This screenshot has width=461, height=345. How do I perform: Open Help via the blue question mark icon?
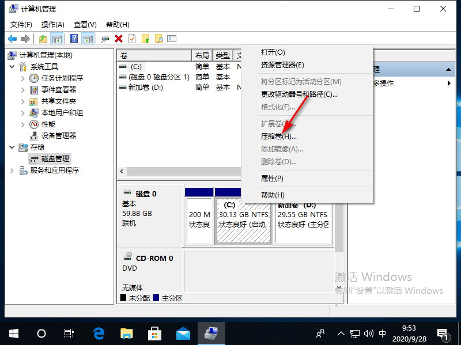[x=73, y=39]
